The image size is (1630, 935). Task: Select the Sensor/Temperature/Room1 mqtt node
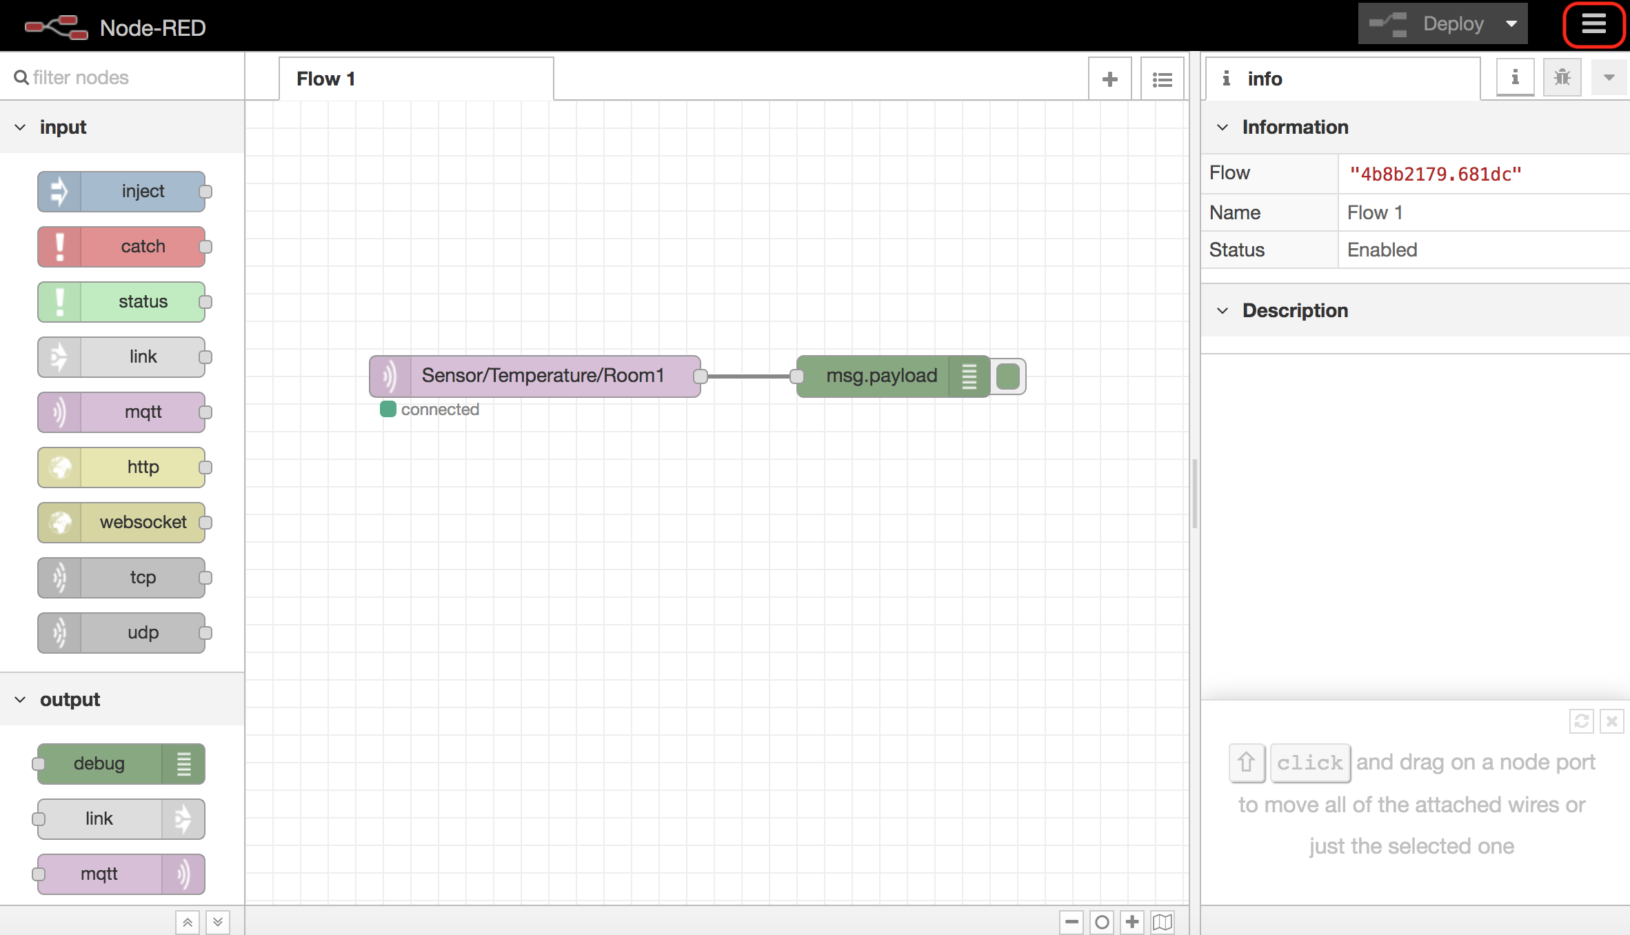(x=535, y=376)
